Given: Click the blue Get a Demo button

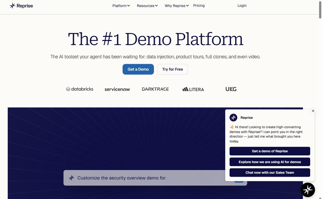Looking at the screenshot, I should 138,69.
